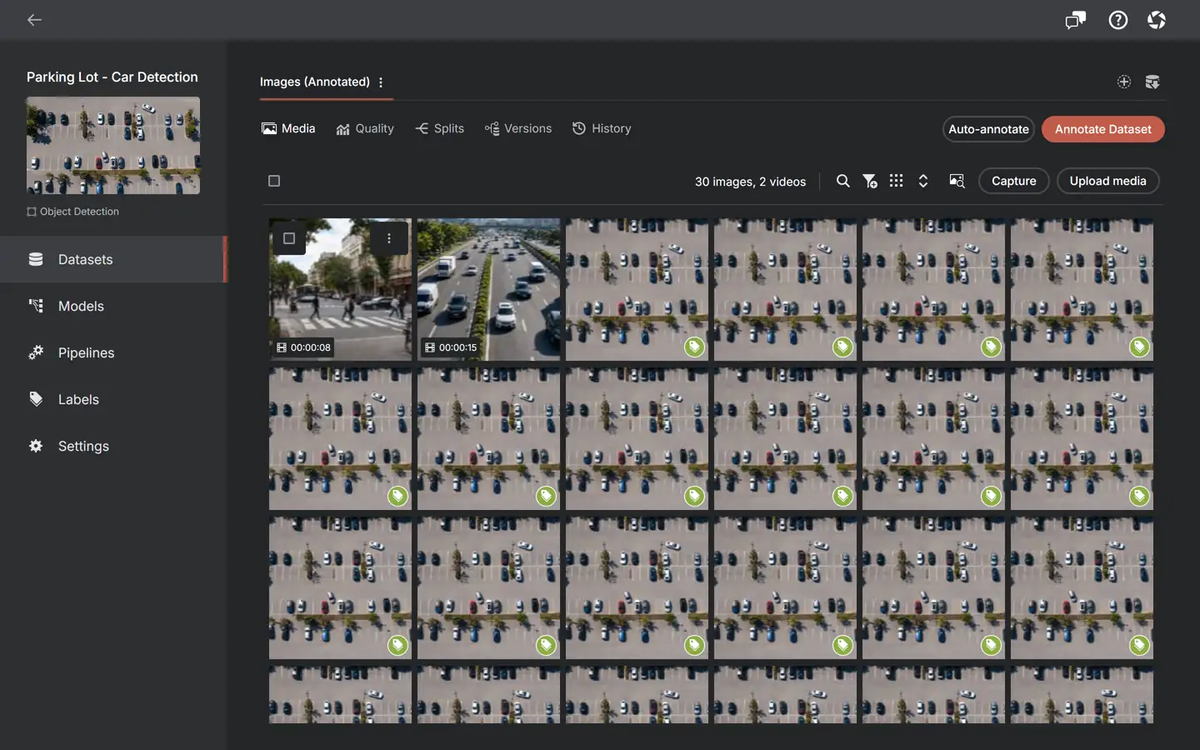Click the export dataset database icon

[1152, 82]
